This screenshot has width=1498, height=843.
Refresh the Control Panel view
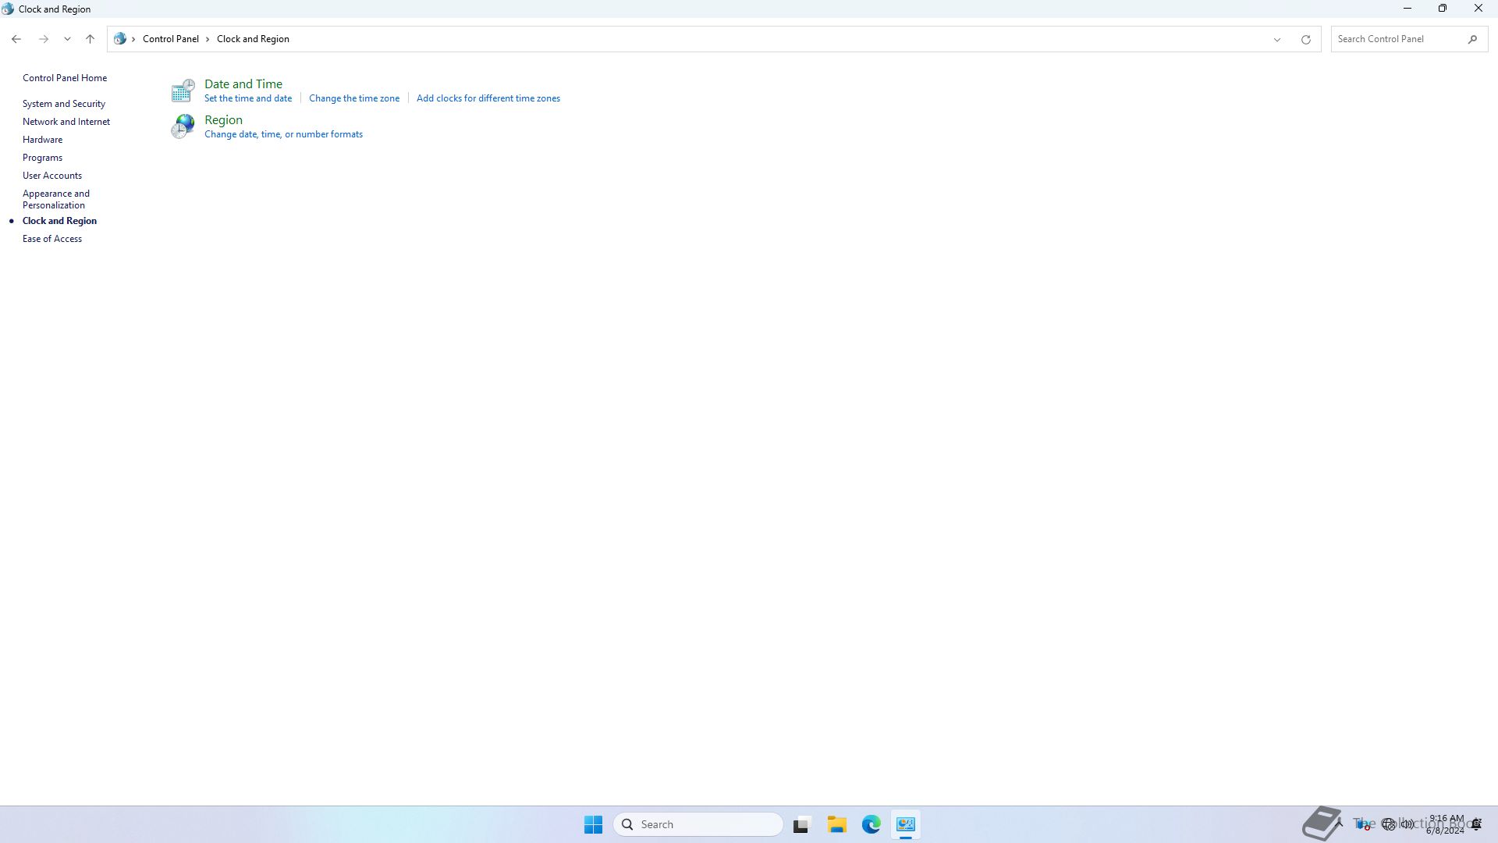click(1305, 39)
